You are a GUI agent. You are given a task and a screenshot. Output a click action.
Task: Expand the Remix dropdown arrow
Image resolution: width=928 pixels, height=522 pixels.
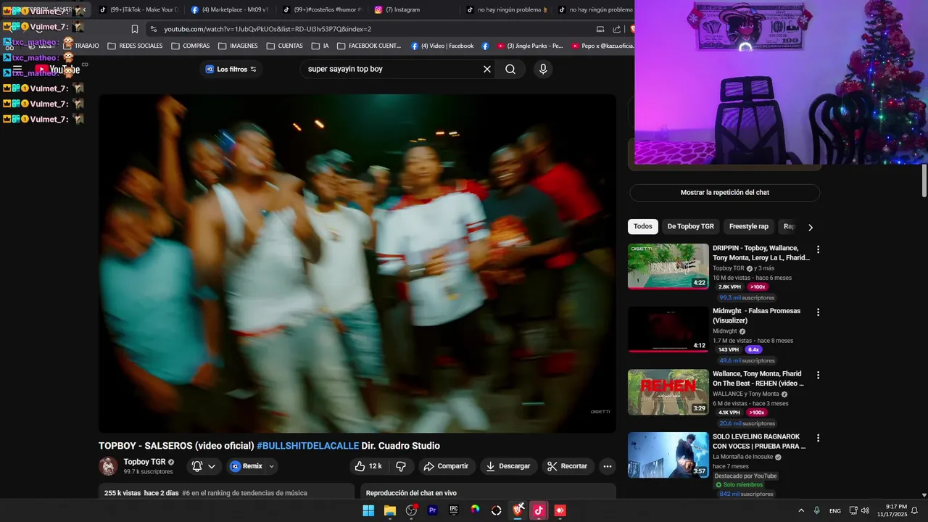[x=272, y=466]
